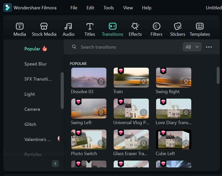Open the Effects panel icon

[135, 26]
